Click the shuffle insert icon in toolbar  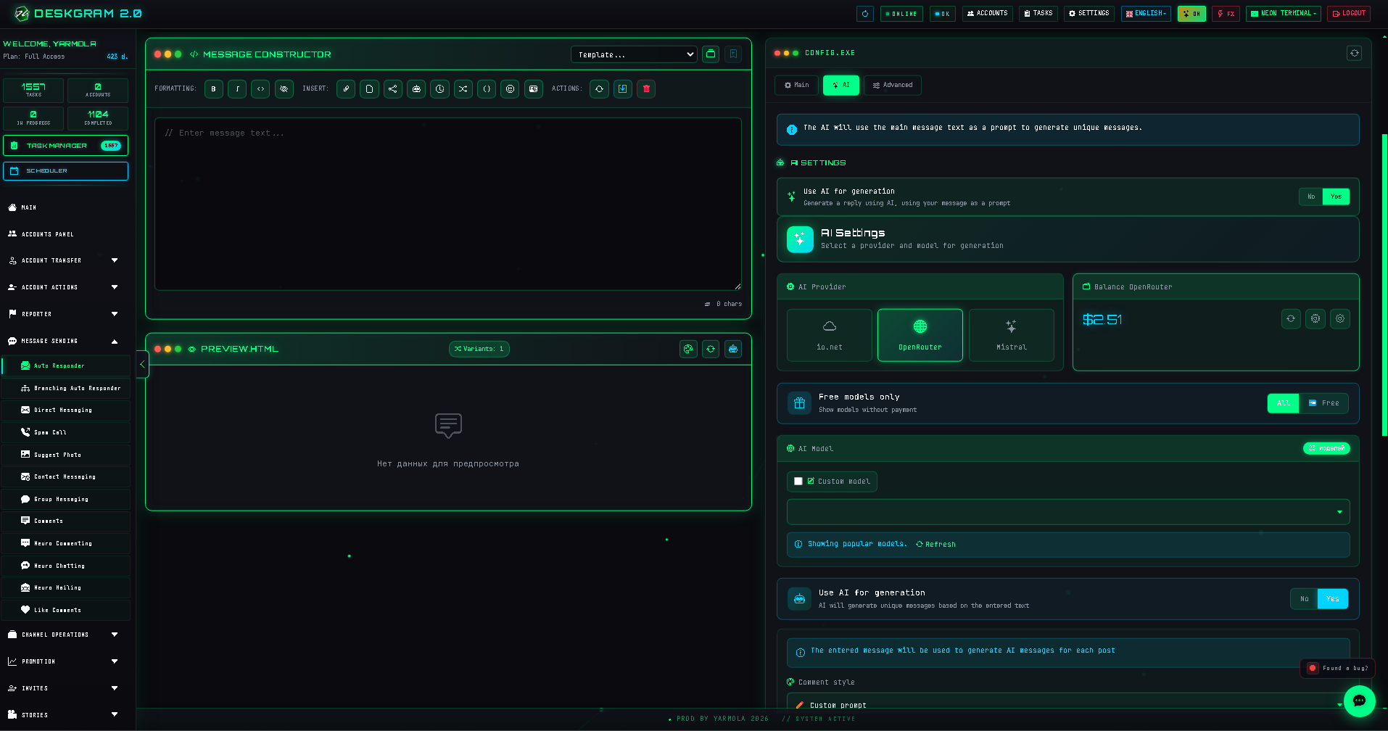point(463,89)
